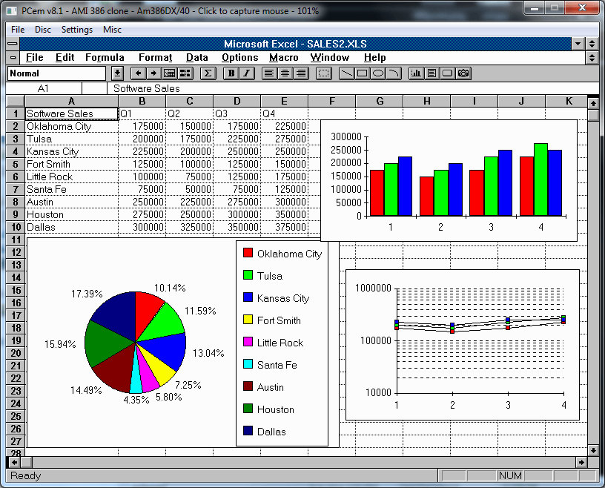Open the style list dropdown arrow

(x=117, y=73)
